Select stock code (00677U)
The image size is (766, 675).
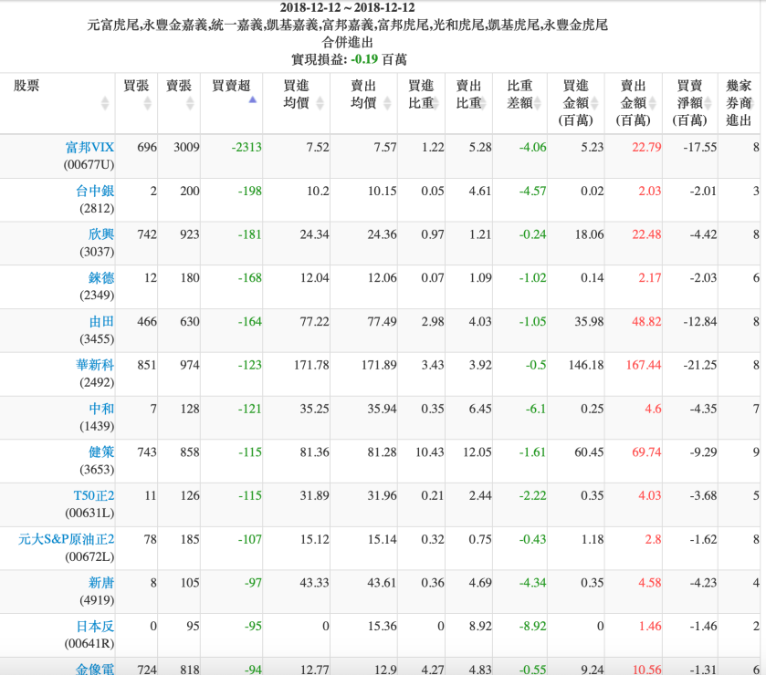coord(89,164)
